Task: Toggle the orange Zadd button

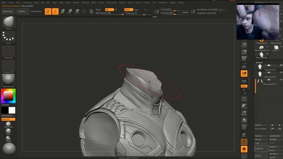Action: click(129, 10)
